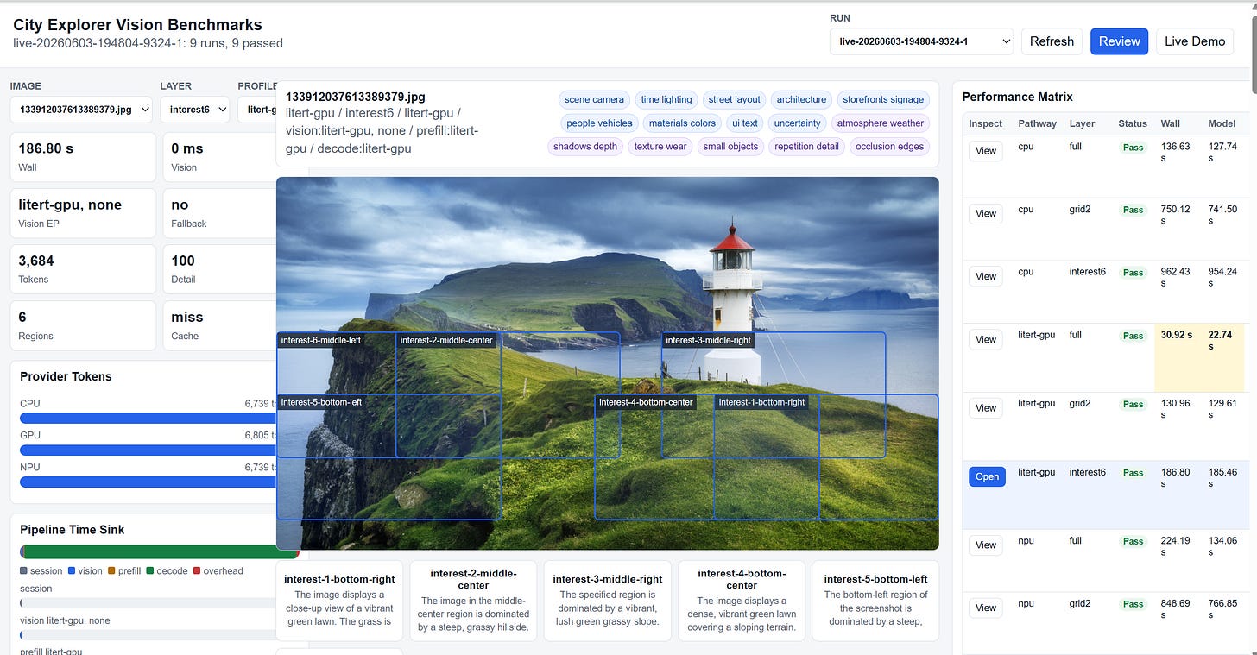Viewport: 1257px width, 655px height.
Task: Select the people vehicles tag
Action: (x=600, y=123)
